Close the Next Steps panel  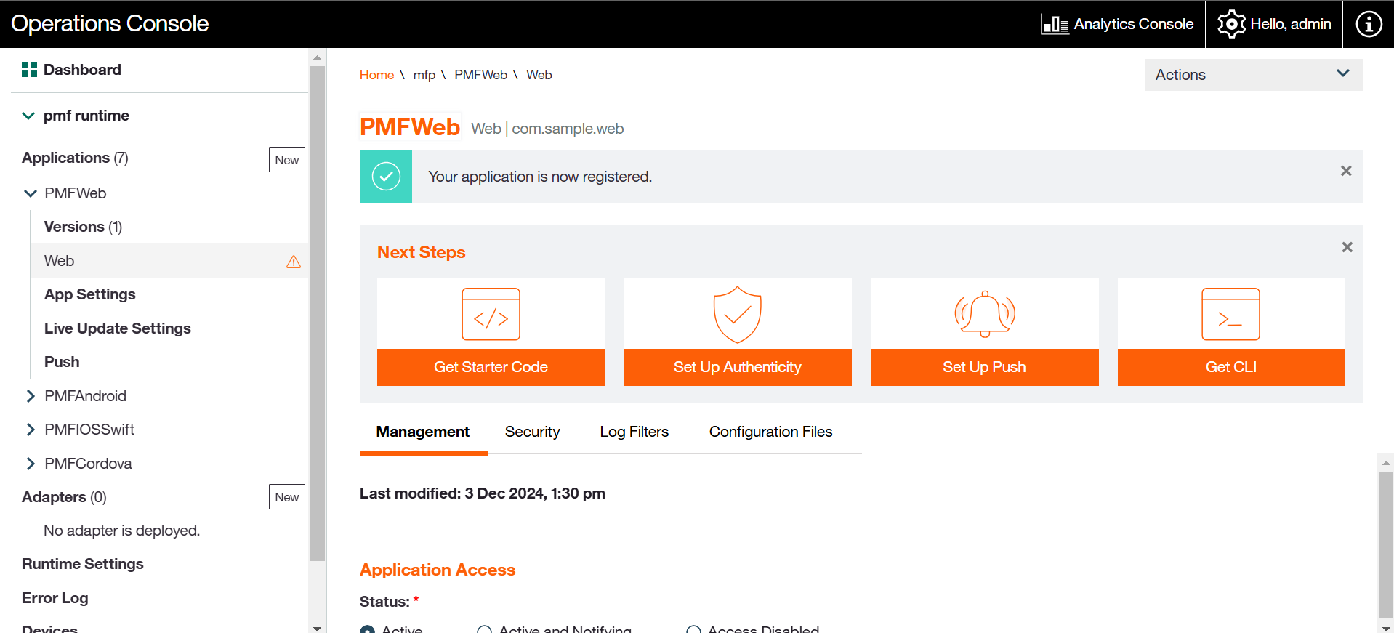pyautogui.click(x=1347, y=247)
